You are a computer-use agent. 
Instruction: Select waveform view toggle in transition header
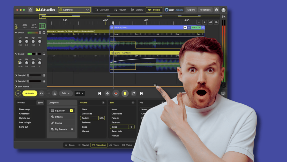tap(185, 28)
